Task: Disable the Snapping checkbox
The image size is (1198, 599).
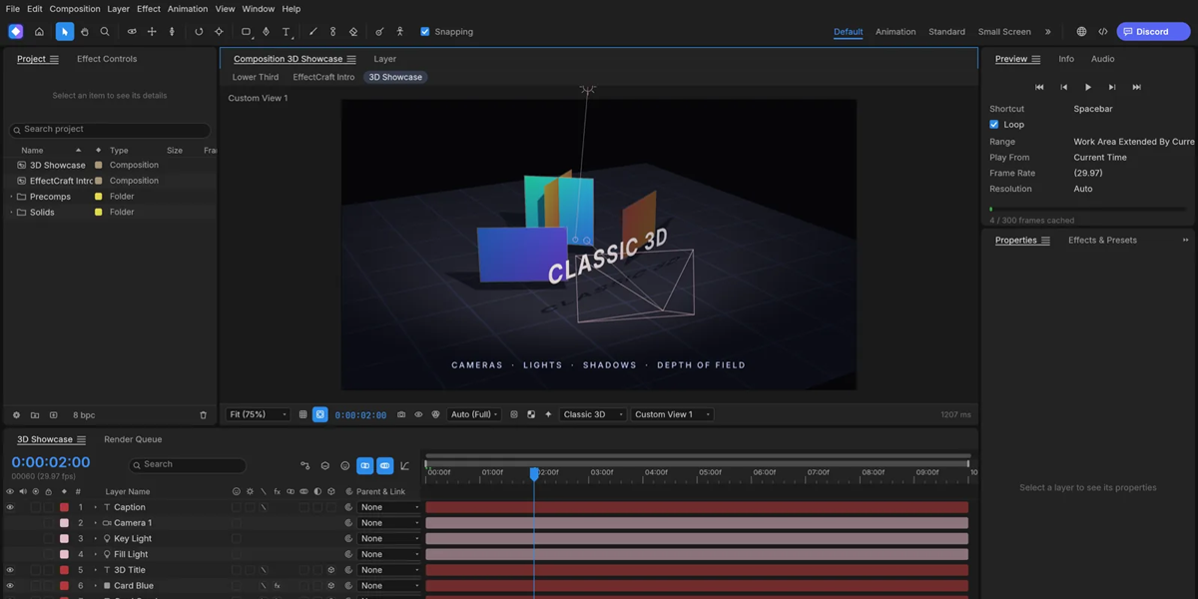Action: coord(425,32)
